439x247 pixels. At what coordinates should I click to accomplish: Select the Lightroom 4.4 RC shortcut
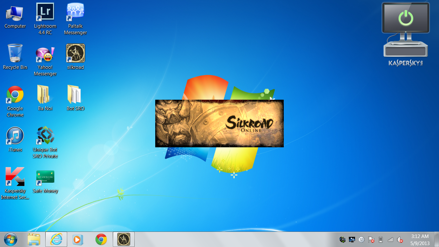point(45,19)
